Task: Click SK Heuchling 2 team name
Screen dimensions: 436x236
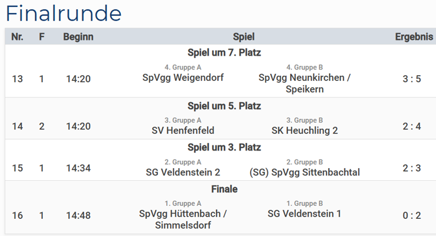Action: [x=304, y=131]
